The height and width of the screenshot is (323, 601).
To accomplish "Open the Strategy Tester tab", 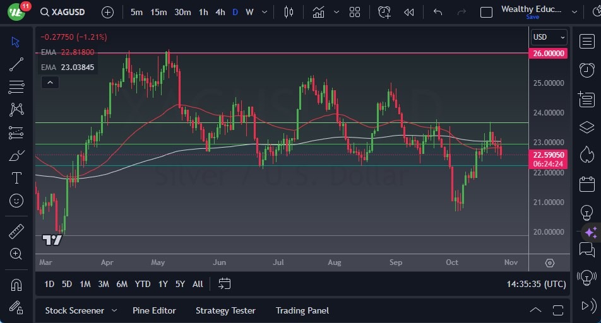I will pyautogui.click(x=225, y=310).
